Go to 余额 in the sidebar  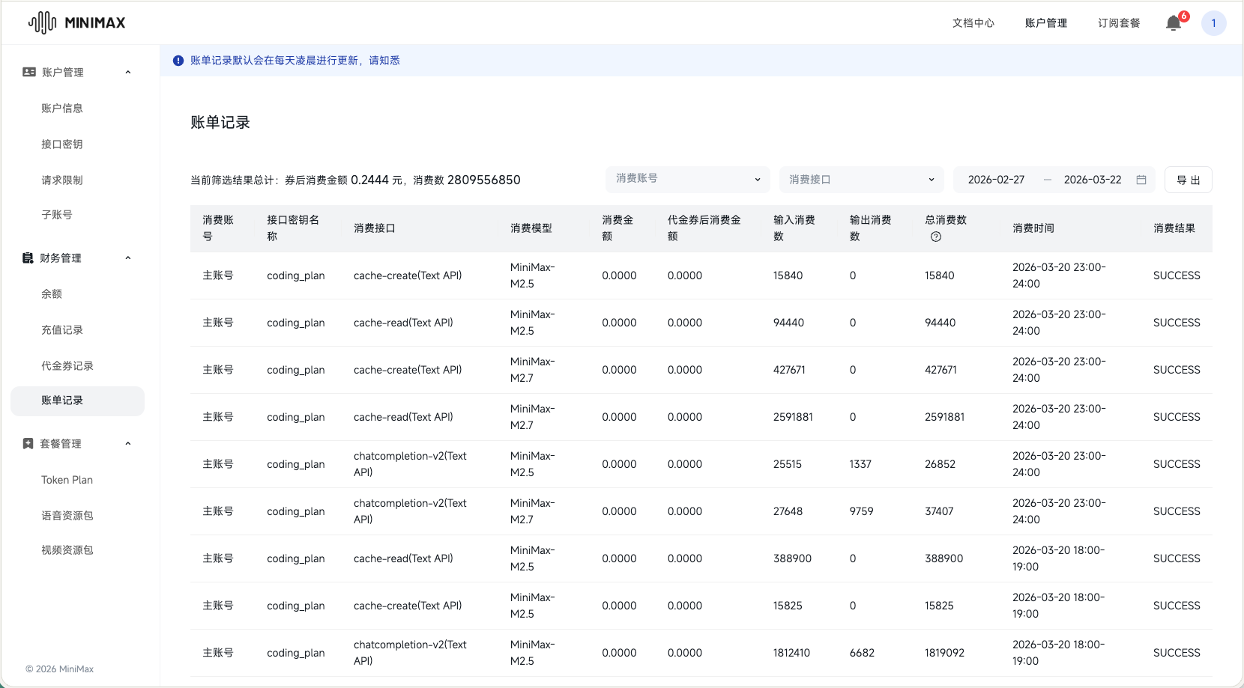pos(52,293)
